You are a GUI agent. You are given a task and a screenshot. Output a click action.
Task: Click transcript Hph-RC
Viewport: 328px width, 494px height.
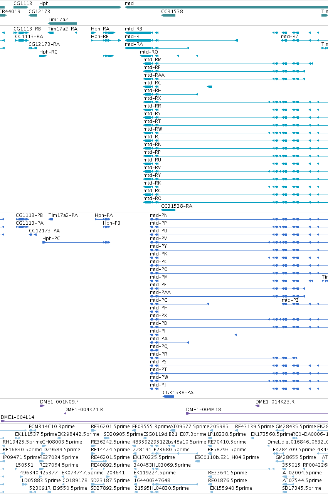[x=48, y=52]
